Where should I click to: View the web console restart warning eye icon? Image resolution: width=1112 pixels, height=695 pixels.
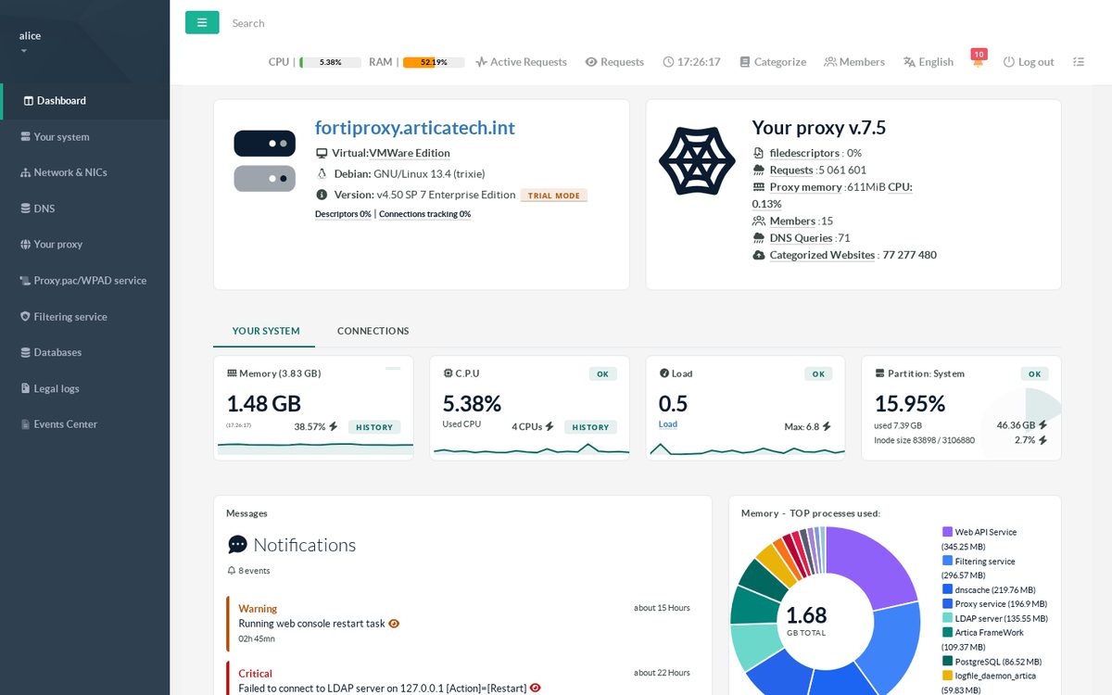[394, 624]
